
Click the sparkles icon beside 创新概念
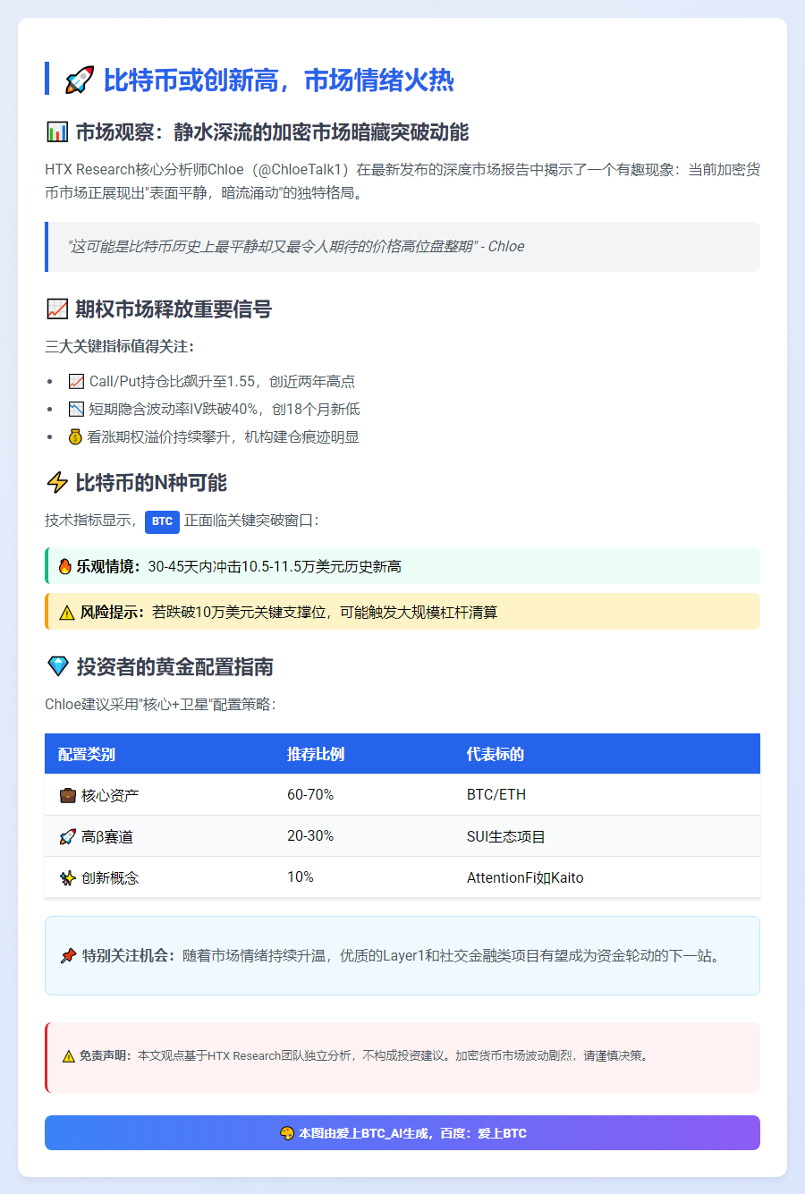pyautogui.click(x=67, y=877)
